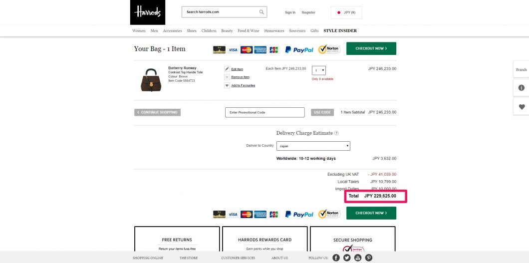529x263 pixels.
Task: Open the Gifts menu
Action: pyautogui.click(x=314, y=30)
